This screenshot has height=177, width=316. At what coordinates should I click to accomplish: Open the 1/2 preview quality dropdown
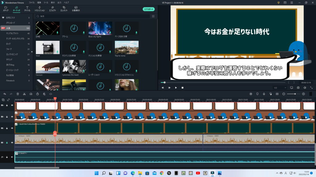(x=280, y=88)
